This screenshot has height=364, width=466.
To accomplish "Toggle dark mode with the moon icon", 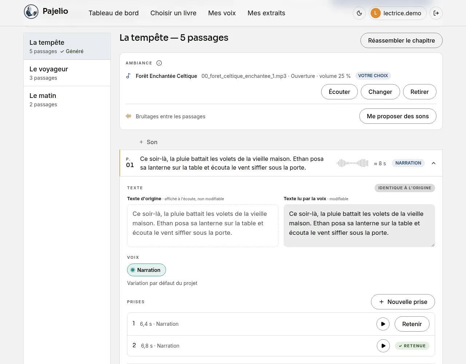I will 359,13.
